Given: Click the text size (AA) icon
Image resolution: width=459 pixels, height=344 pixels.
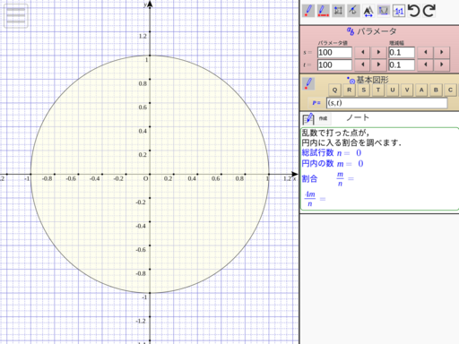Looking at the screenshot, I should tap(368, 12).
